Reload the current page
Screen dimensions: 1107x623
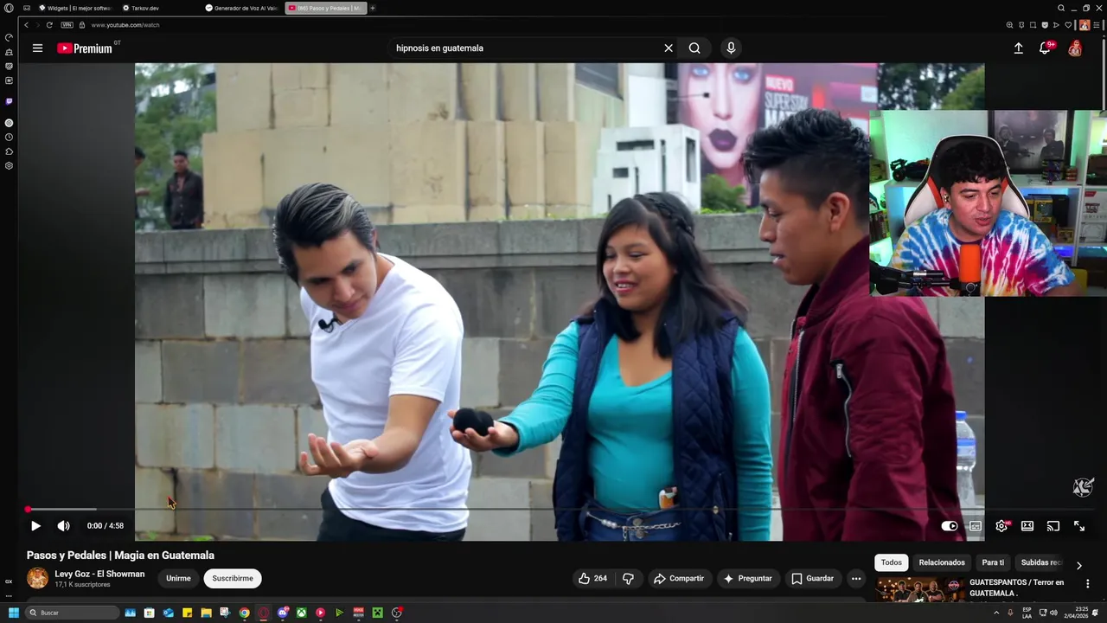pyautogui.click(x=49, y=25)
